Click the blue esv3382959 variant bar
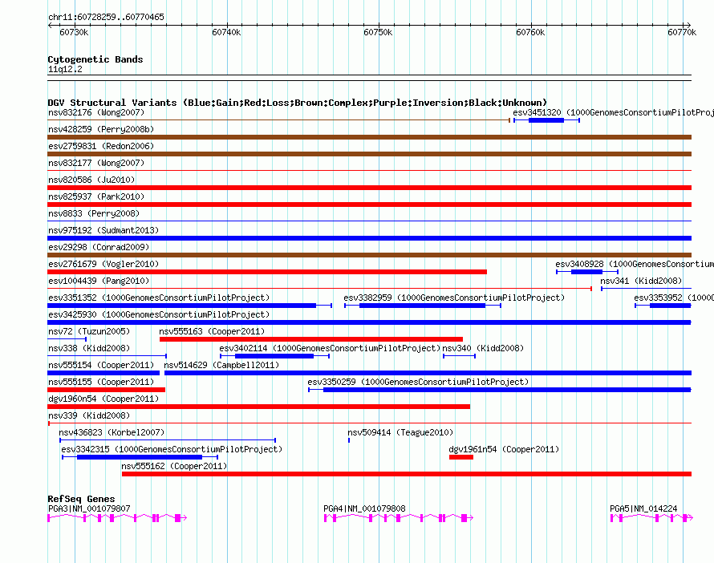 point(422,306)
